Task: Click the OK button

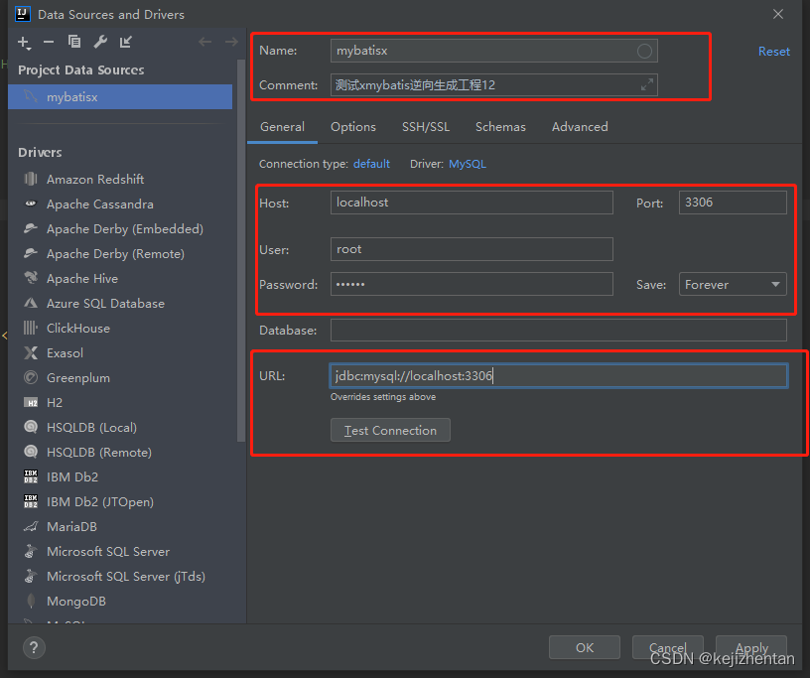Action: pyautogui.click(x=585, y=647)
